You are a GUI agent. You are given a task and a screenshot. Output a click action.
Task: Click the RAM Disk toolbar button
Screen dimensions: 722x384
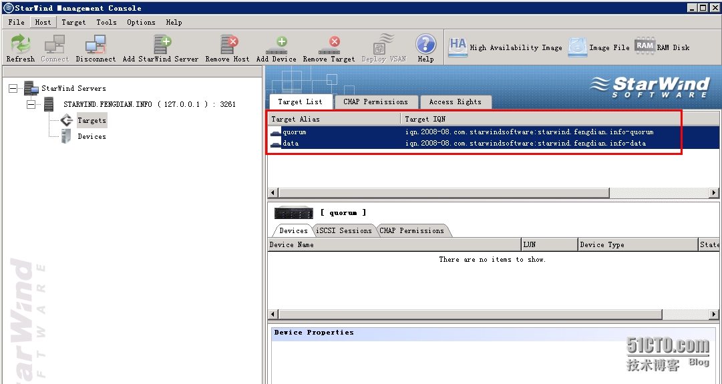662,47
